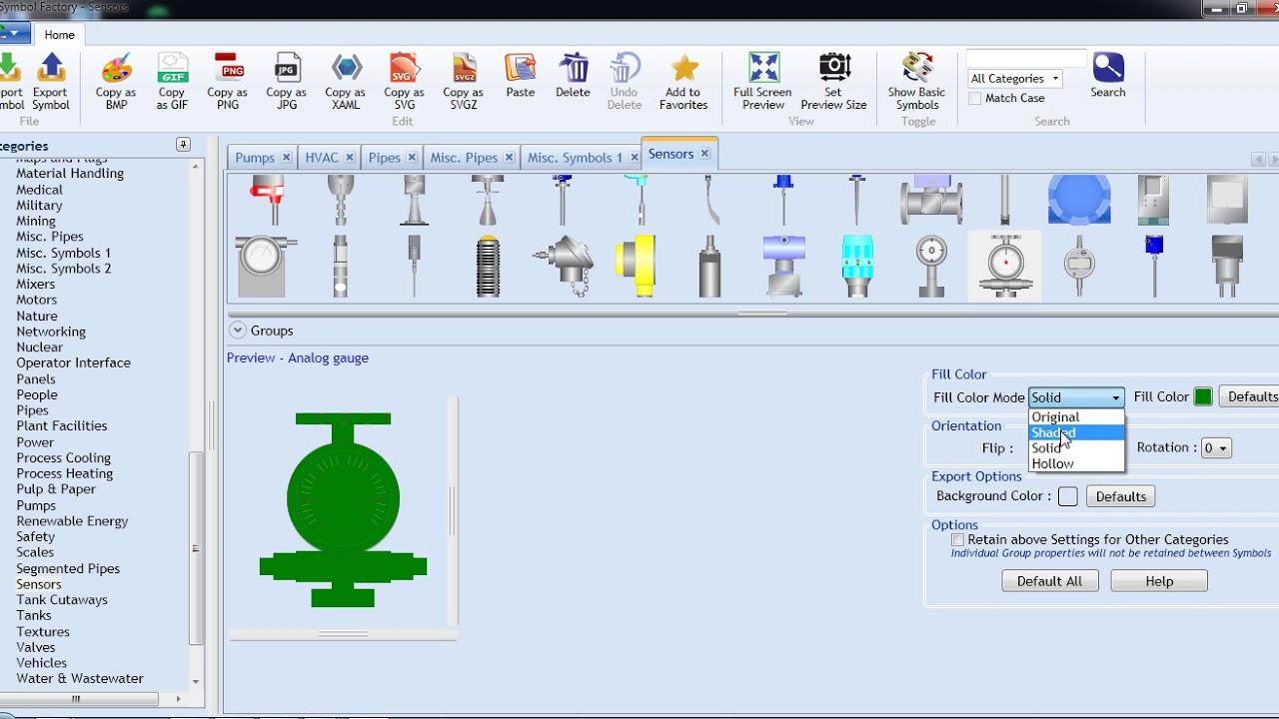This screenshot has width=1279, height=719.
Task: Select Water & Wastewater category
Action: 80,679
